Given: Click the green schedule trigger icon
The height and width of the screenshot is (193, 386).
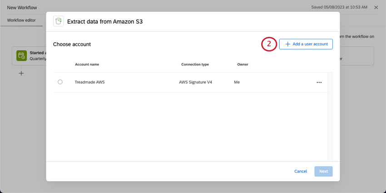Looking at the screenshot, I should point(21,56).
